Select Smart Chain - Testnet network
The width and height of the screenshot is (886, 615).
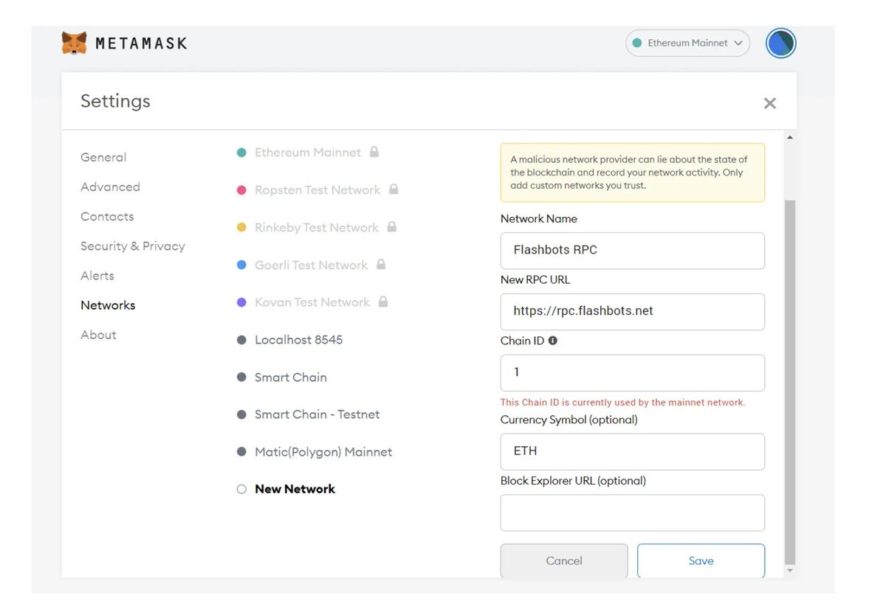(x=317, y=414)
